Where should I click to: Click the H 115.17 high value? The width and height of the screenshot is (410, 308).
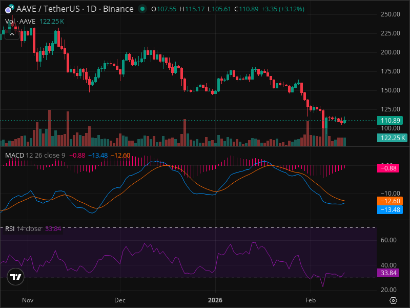(192, 9)
